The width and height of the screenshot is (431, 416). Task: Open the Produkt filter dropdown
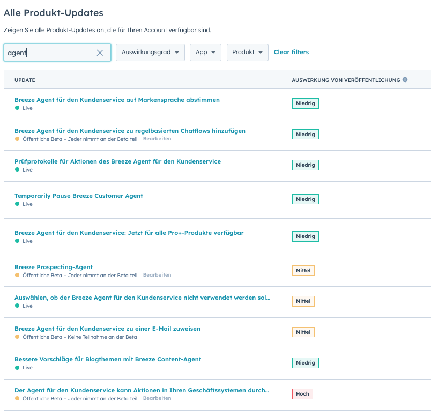pyautogui.click(x=247, y=52)
